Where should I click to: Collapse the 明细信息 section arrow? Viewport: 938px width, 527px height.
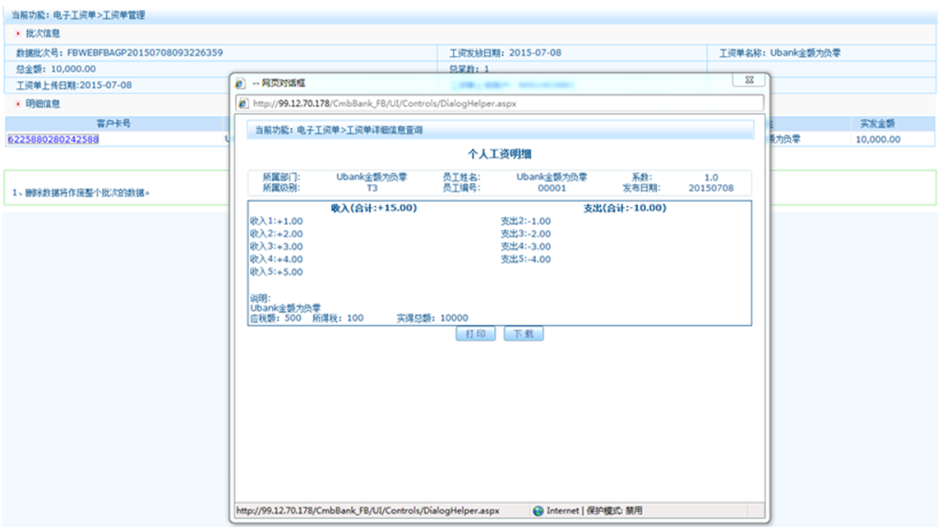18,104
